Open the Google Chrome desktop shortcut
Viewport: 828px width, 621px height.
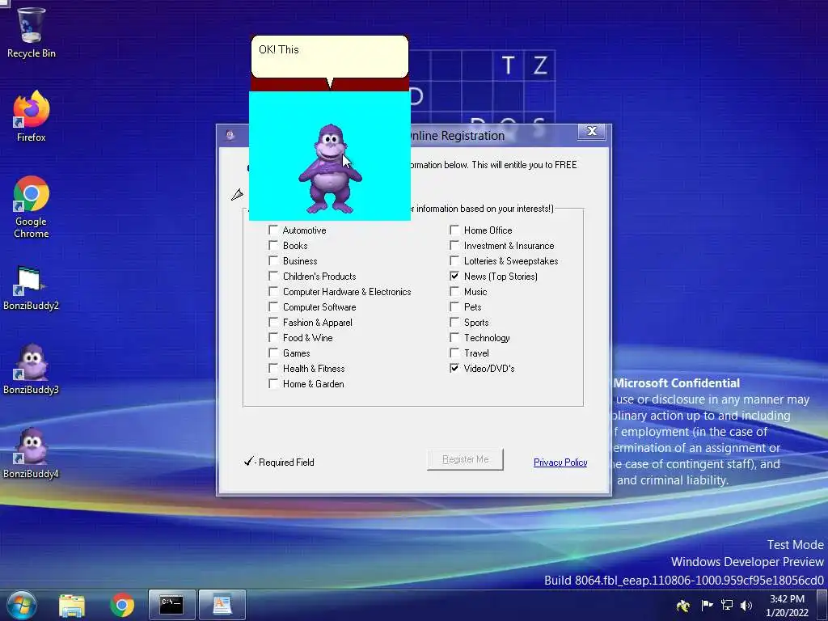(31, 207)
